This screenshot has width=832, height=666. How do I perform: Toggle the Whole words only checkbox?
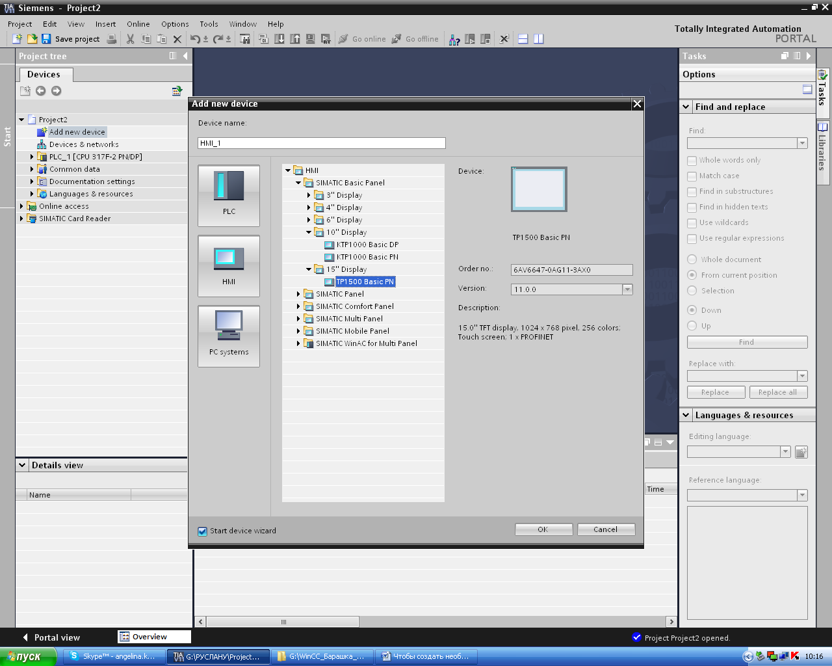692,161
